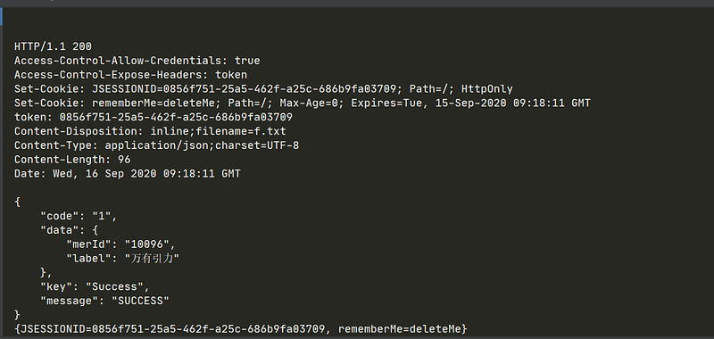Click the Access-Control-Expose-Headers header line
This screenshot has height=339, width=714.
click(130, 75)
